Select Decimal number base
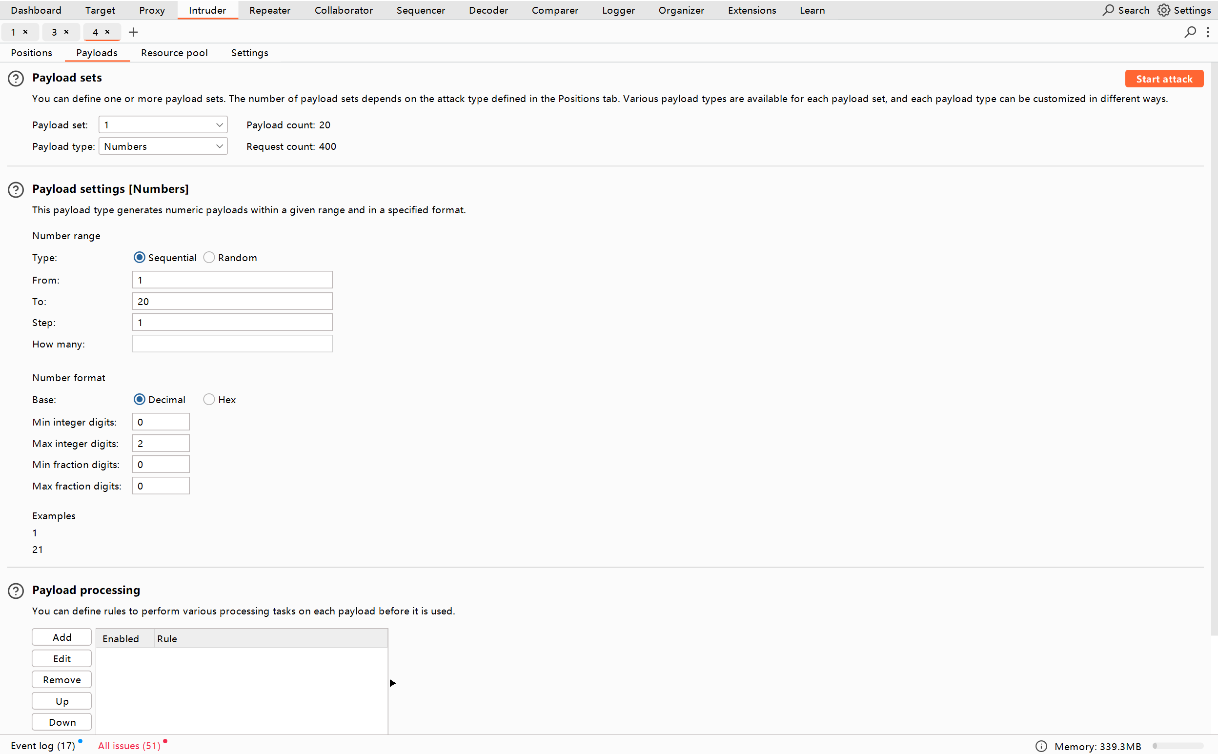The width and height of the screenshot is (1218, 754). pyautogui.click(x=139, y=399)
